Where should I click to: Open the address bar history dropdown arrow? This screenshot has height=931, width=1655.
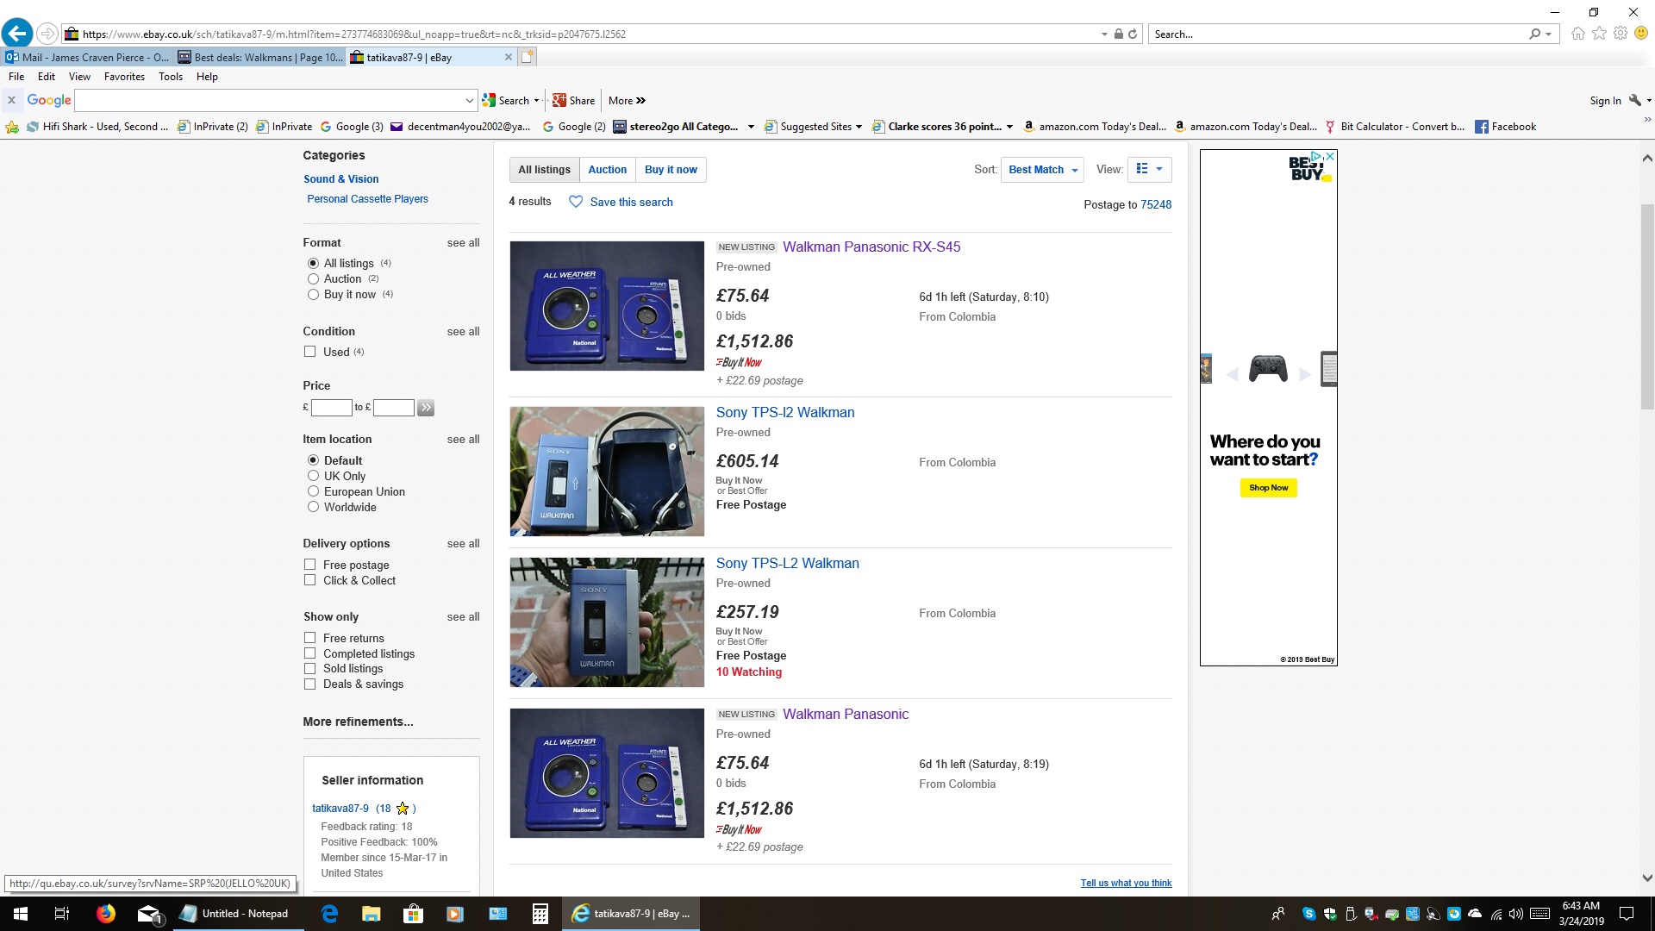(x=1104, y=34)
